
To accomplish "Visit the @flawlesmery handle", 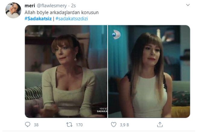I will tap(52, 6).
